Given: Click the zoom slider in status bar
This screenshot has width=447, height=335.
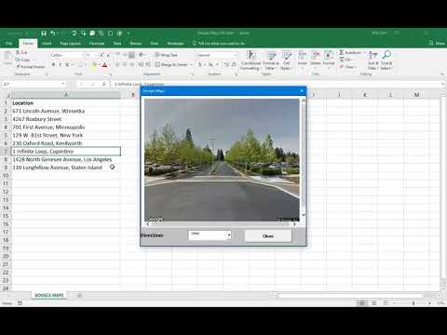Looking at the screenshot, I should tap(413, 303).
